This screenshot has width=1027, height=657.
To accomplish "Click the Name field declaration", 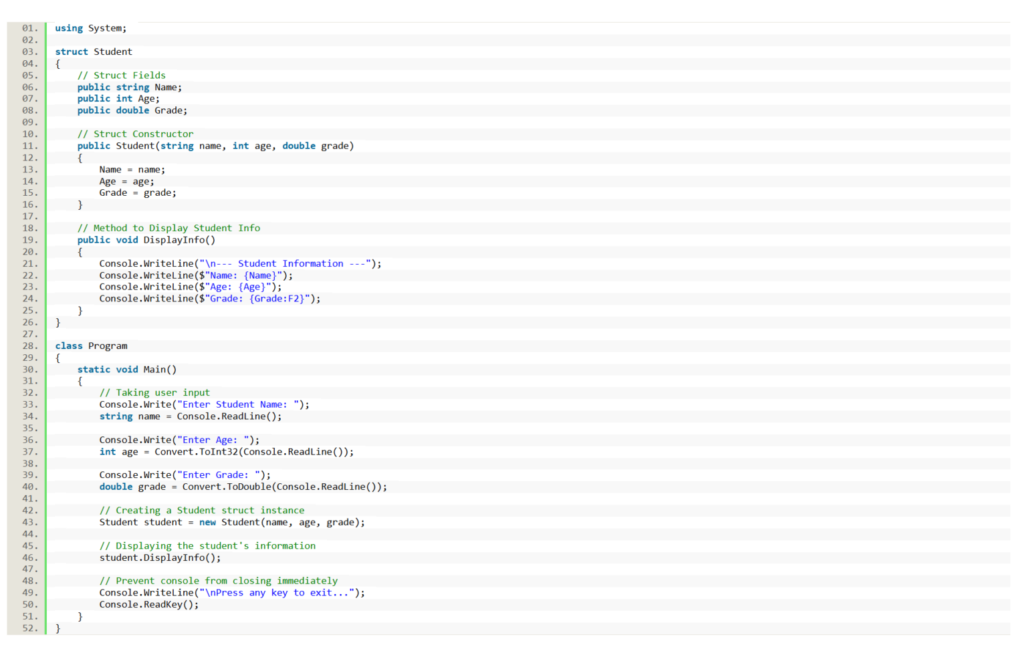I will [x=130, y=87].
